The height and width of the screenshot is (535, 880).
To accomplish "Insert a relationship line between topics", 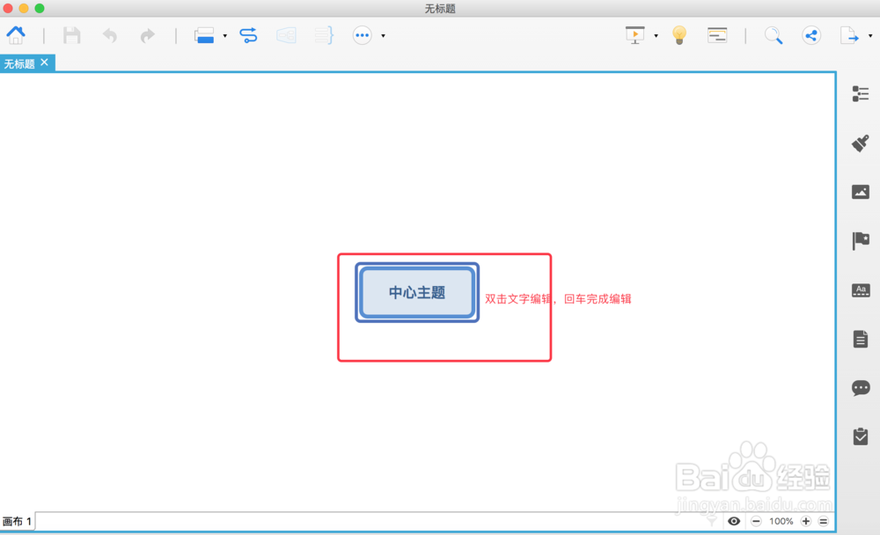I will pyautogui.click(x=248, y=35).
